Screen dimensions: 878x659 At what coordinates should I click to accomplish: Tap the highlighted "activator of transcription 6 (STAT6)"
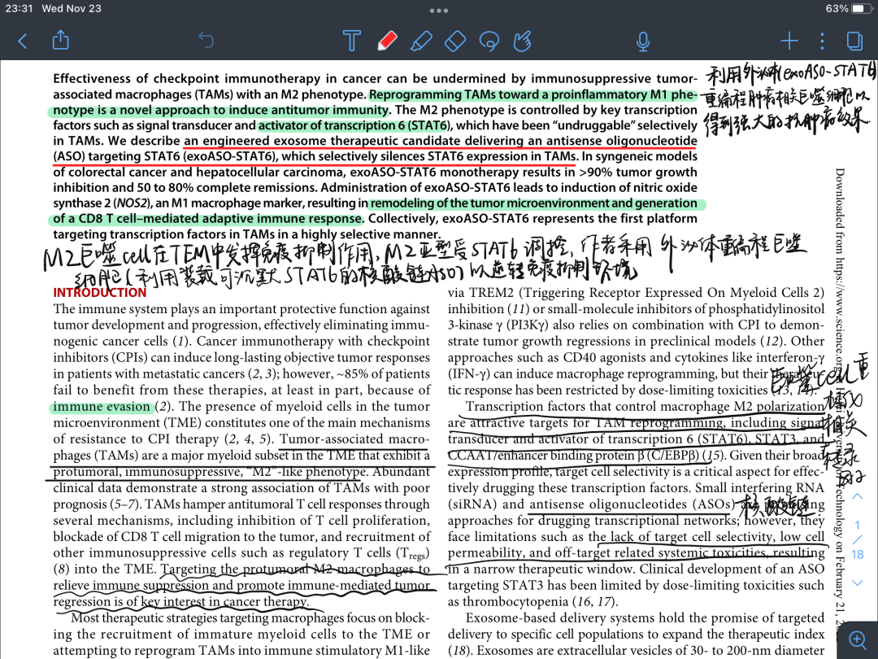[x=354, y=125]
